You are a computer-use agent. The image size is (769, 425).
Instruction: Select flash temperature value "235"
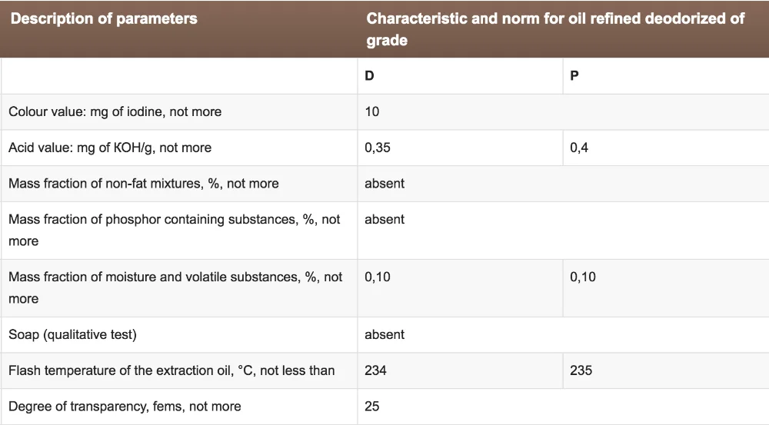point(581,371)
